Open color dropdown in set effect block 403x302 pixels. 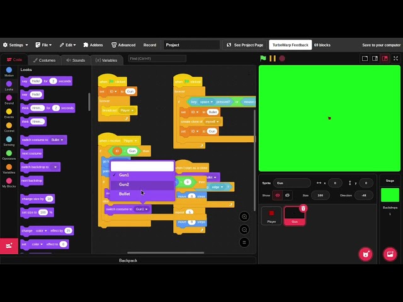coord(37,244)
